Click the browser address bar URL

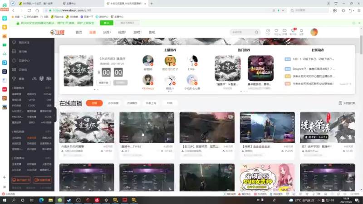tap(72, 10)
